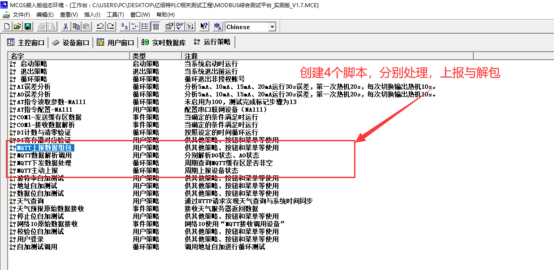This screenshot has width=554, height=270.
Task: Toggle the details list view mode
Action: tap(156, 26)
